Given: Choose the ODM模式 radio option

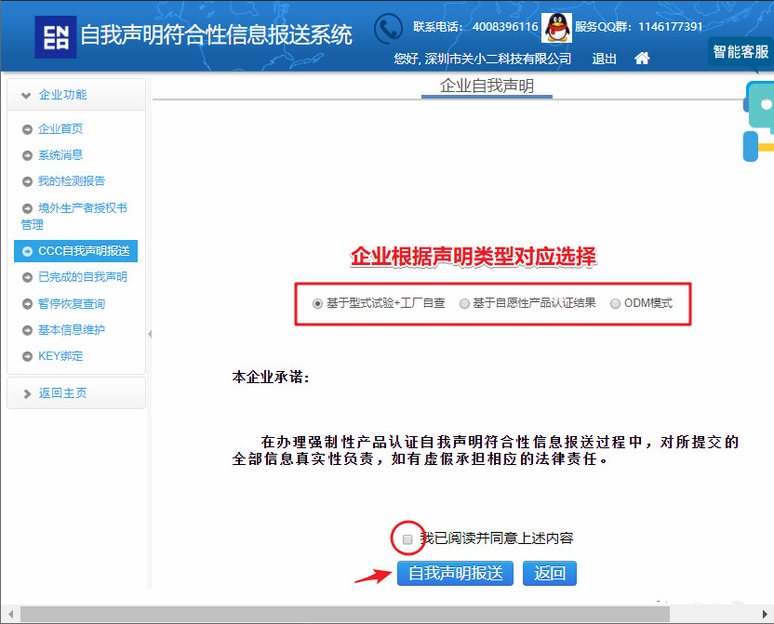Looking at the screenshot, I should pos(615,303).
